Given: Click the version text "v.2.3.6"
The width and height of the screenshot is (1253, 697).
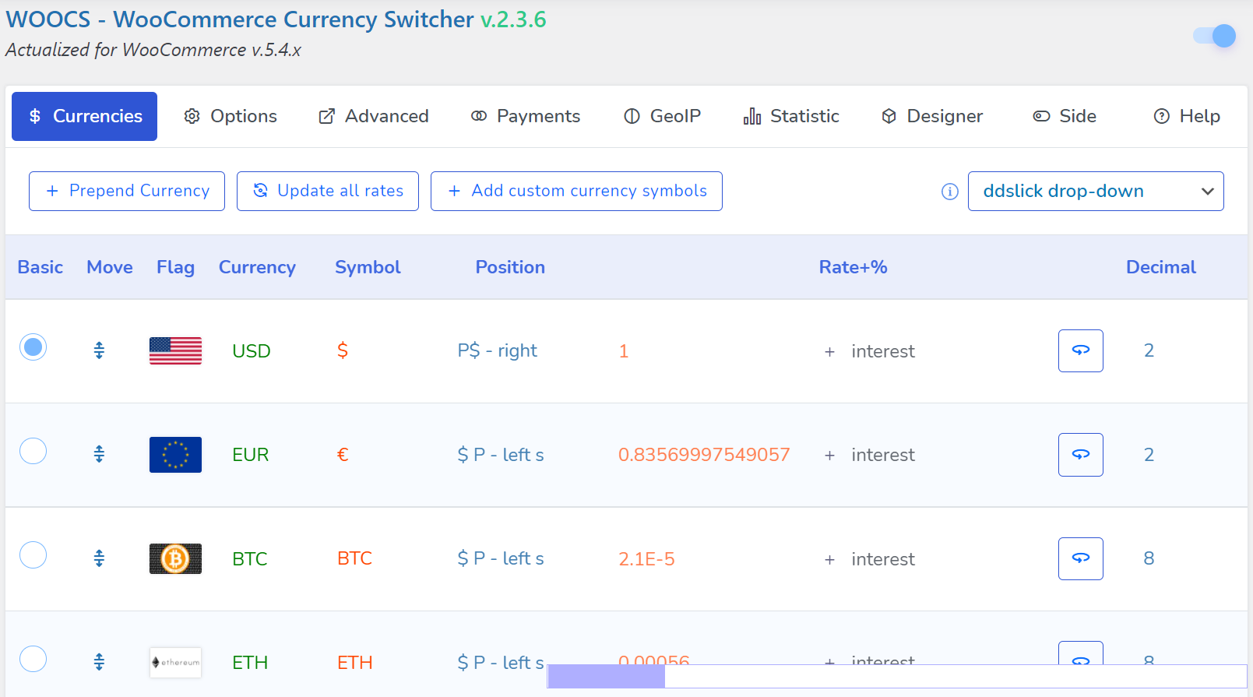Looking at the screenshot, I should click(x=513, y=19).
